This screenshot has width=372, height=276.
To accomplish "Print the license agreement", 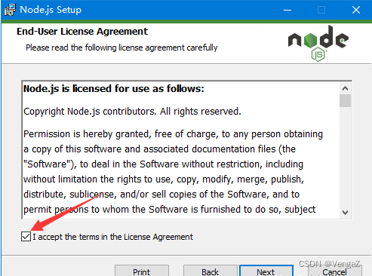I will 142,271.
